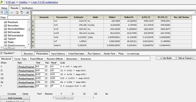Follow the 'IV SC test' breadcrumb link
The height and width of the screenshot is (102, 196).
coord(11,2)
